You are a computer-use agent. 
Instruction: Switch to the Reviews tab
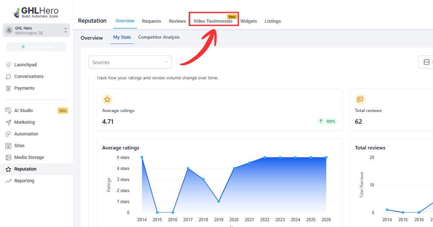(177, 21)
